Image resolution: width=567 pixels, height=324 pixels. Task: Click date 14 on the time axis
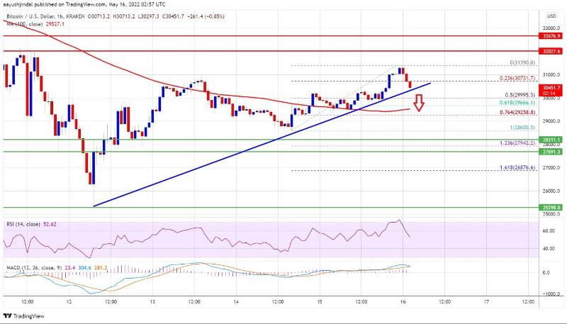[236, 301]
